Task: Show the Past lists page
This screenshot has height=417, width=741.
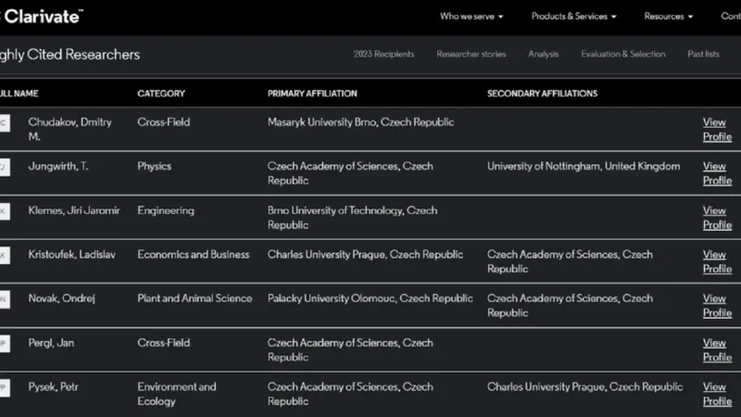Action: tap(703, 55)
